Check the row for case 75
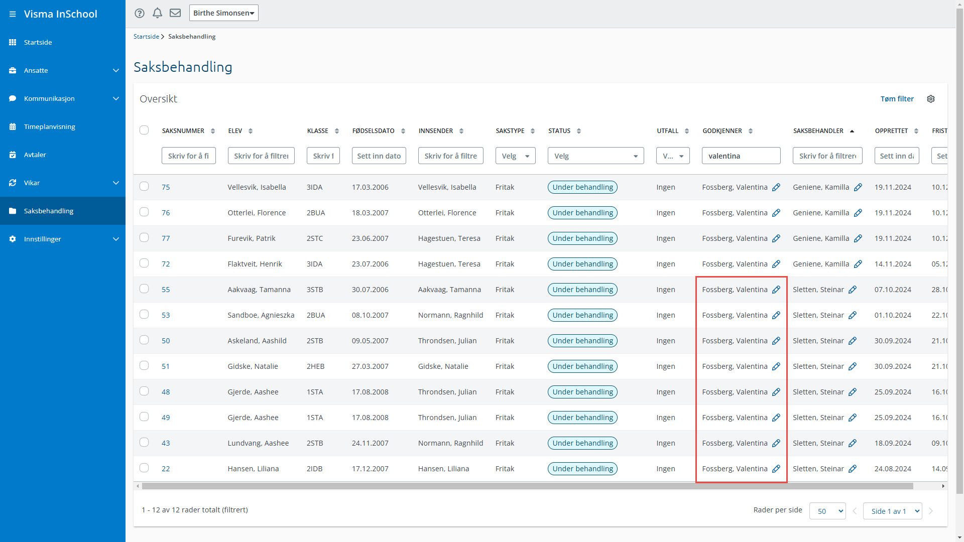This screenshot has width=964, height=542. 144,187
